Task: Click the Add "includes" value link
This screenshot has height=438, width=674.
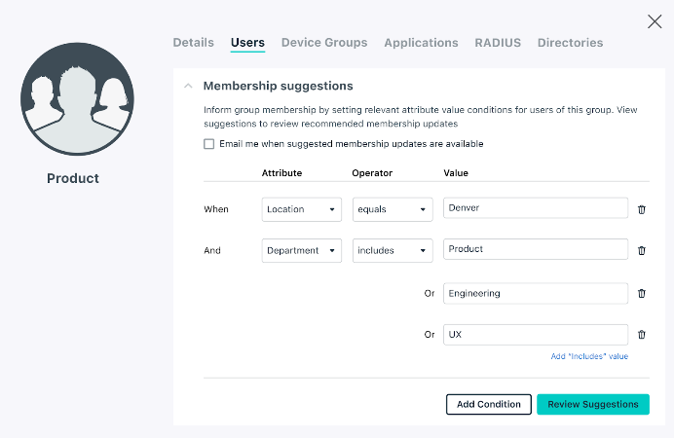Action: point(589,356)
